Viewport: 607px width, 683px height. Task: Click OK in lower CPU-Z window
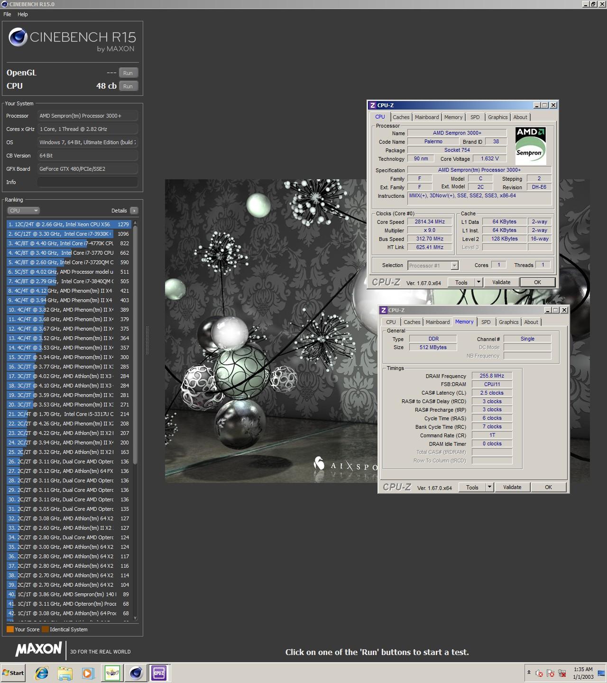pos(548,487)
